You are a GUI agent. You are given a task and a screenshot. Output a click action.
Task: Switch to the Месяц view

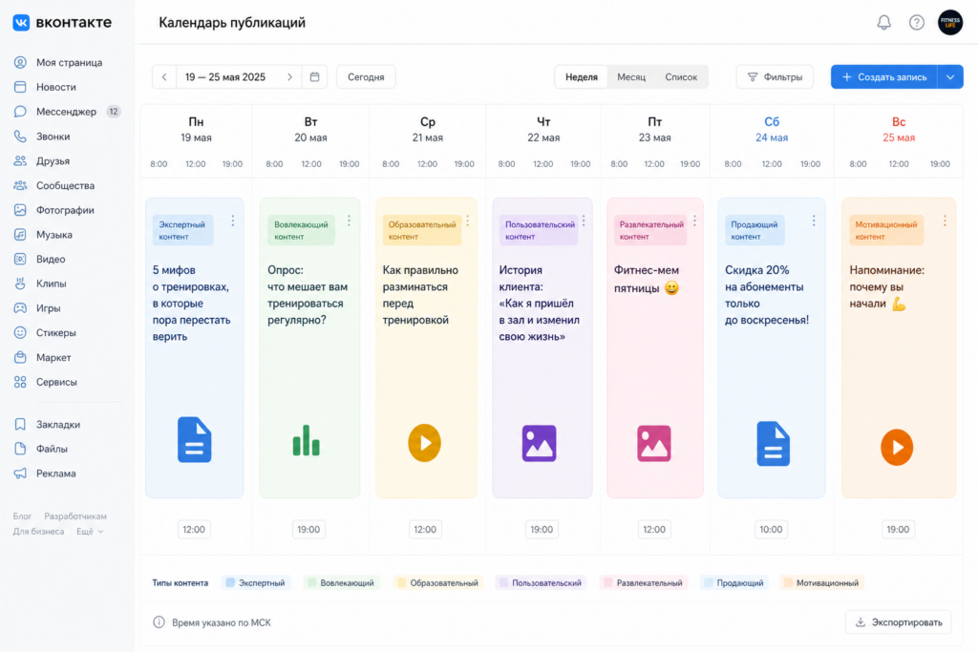click(631, 77)
